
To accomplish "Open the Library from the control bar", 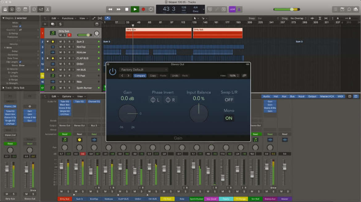I will pyautogui.click(x=5, y=10).
